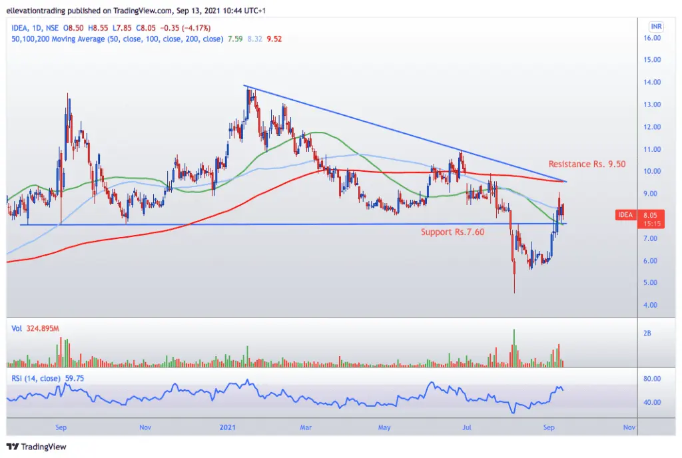682x458 pixels.
Task: Click the 2021 time axis label
Action: tap(228, 427)
